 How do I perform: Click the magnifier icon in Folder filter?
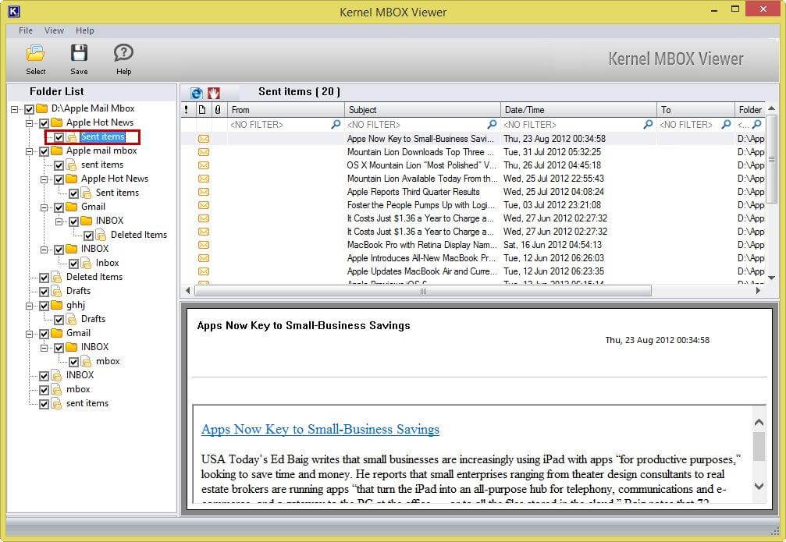coord(757,124)
